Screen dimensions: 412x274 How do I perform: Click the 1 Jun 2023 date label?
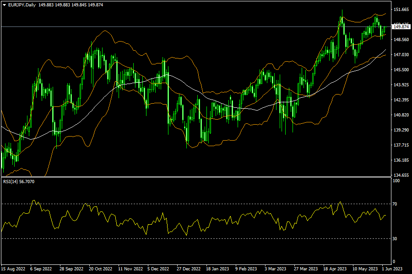coord(392,269)
